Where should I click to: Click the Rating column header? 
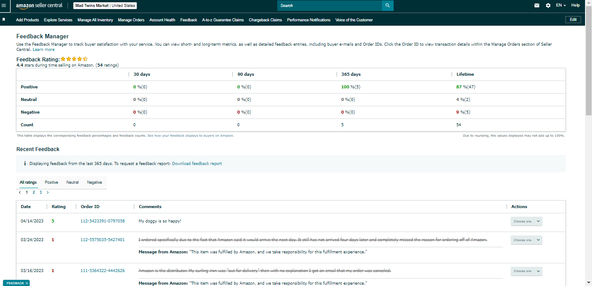coord(58,207)
